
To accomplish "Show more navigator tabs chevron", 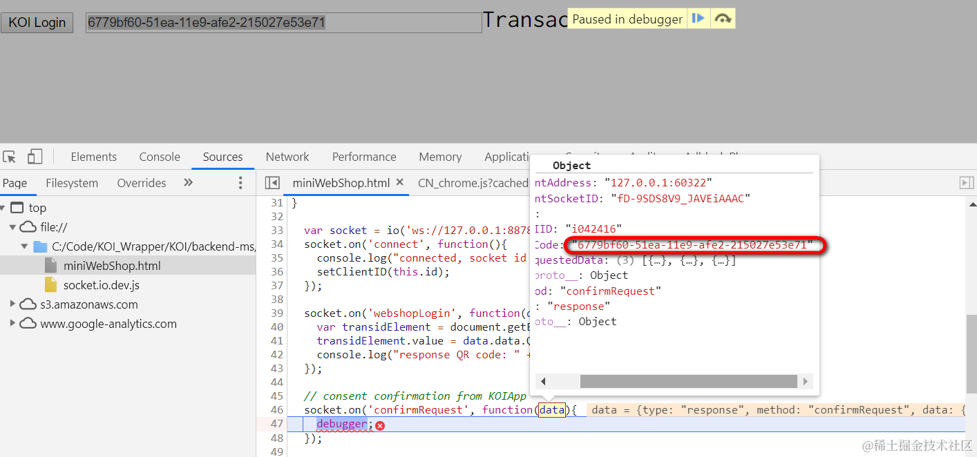I will [x=188, y=183].
